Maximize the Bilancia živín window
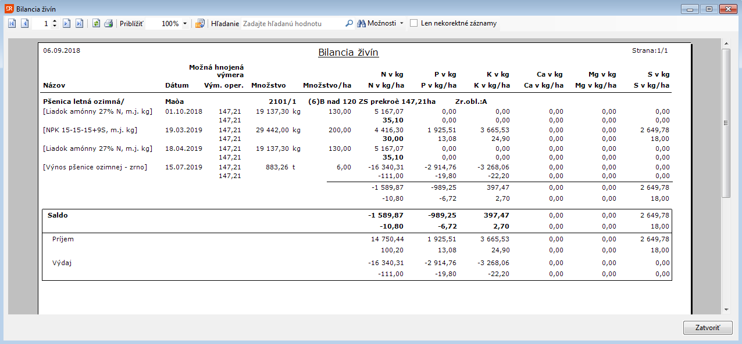Viewport: 742px width, 344px height. point(708,9)
